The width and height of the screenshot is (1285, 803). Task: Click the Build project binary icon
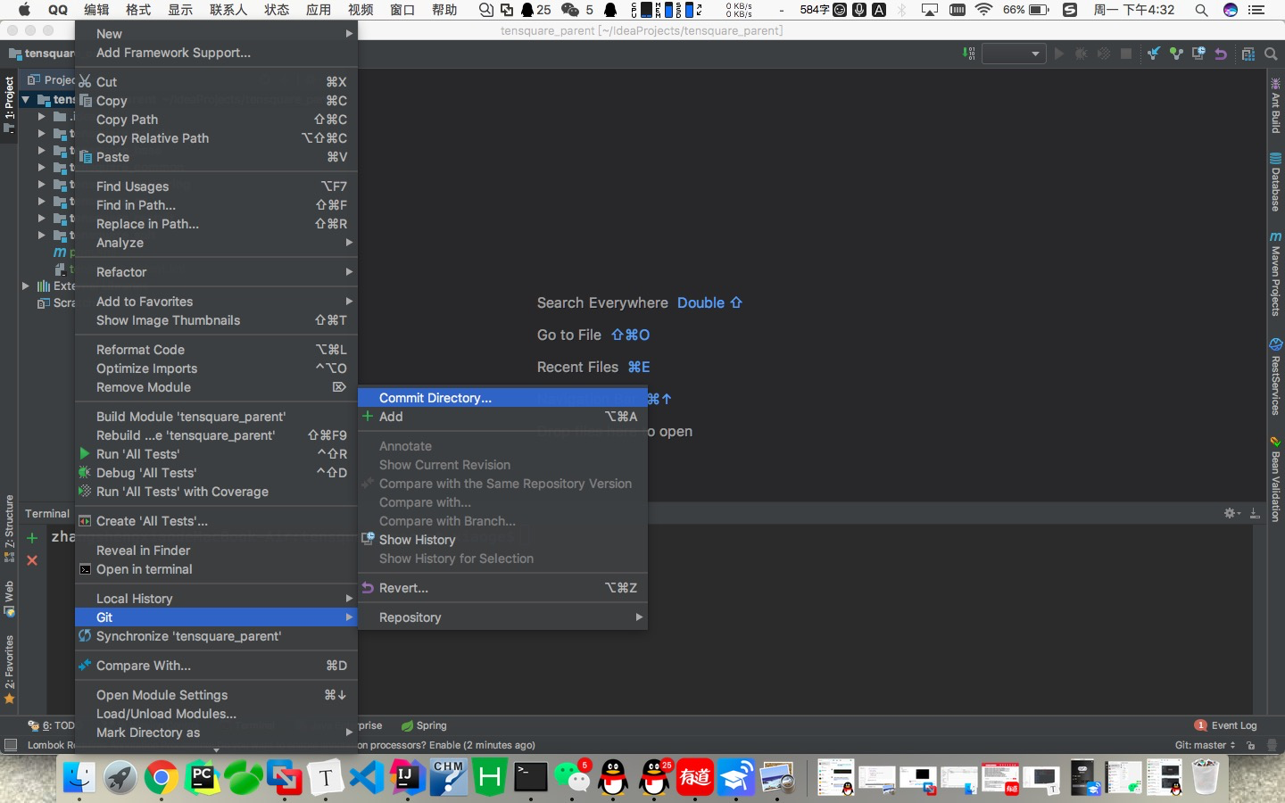click(969, 54)
